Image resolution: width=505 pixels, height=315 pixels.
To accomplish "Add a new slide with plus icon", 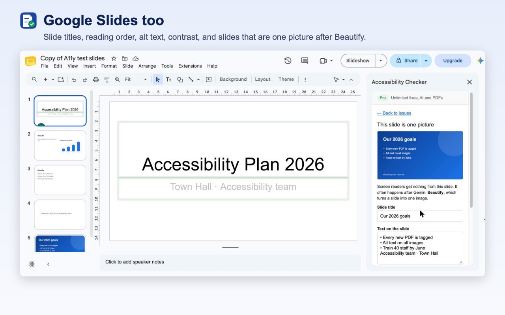I will click(45, 79).
